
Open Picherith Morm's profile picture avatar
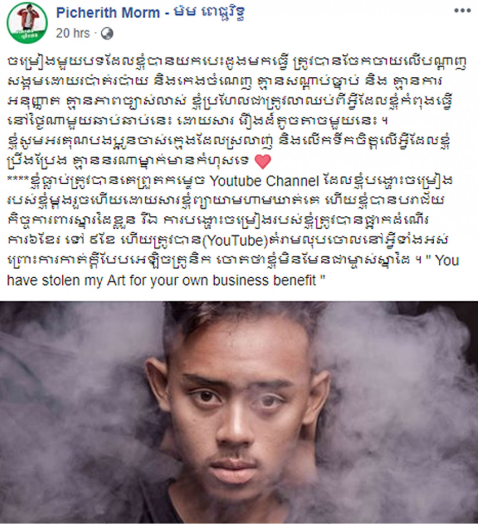27,23
